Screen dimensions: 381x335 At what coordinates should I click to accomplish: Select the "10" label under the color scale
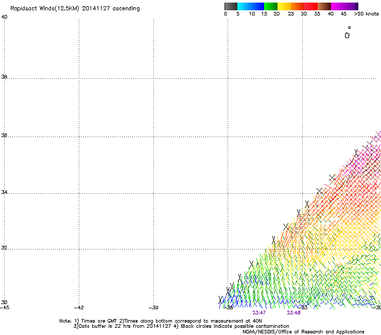(252, 14)
